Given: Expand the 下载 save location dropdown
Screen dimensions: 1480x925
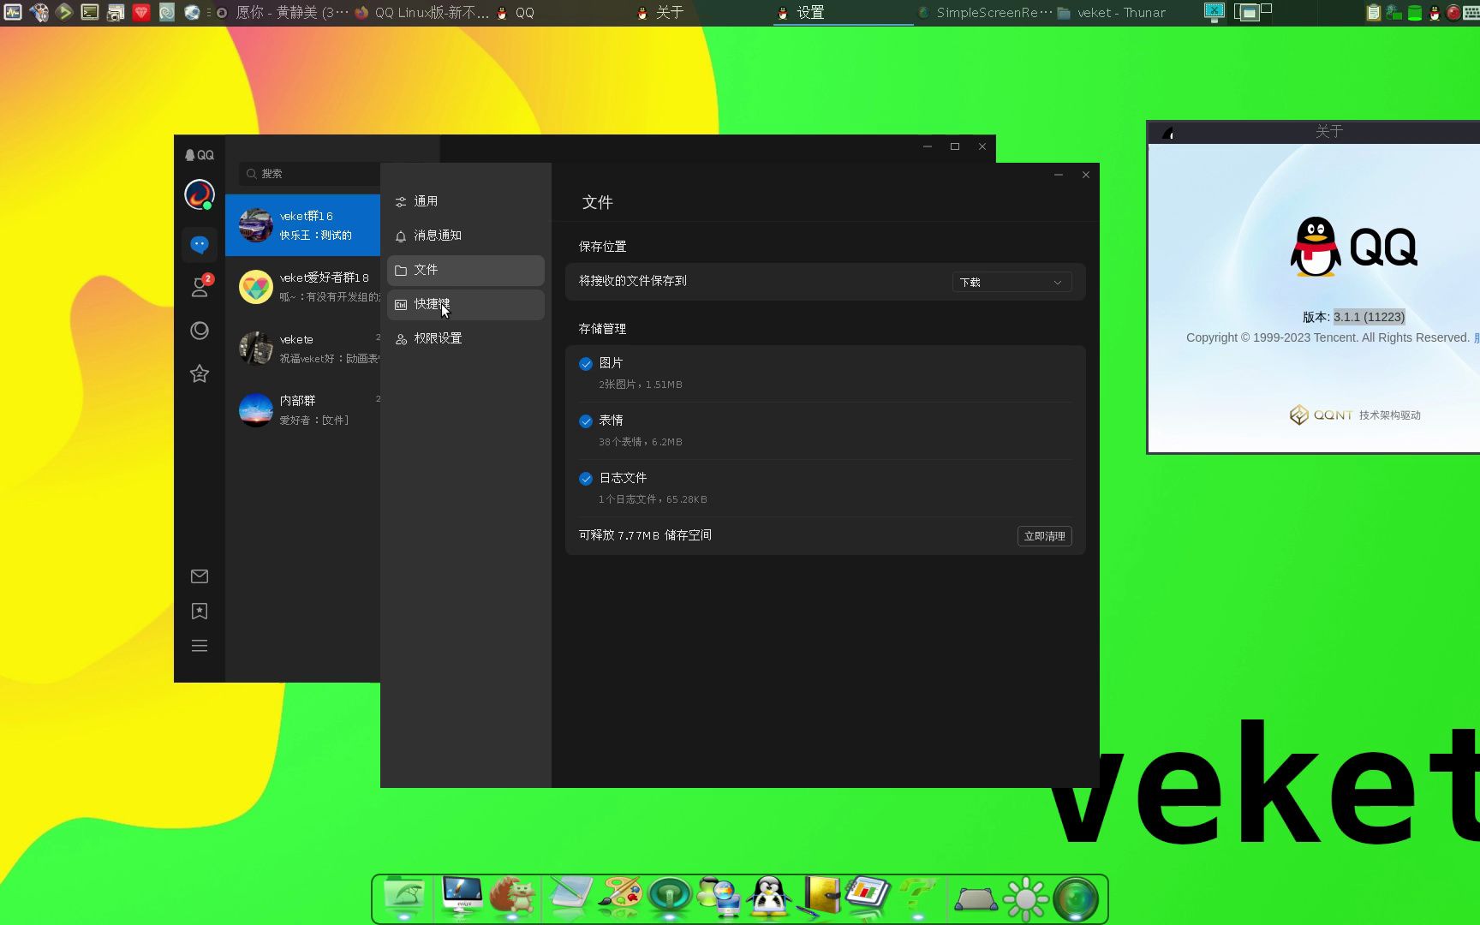Looking at the screenshot, I should 1012,283.
